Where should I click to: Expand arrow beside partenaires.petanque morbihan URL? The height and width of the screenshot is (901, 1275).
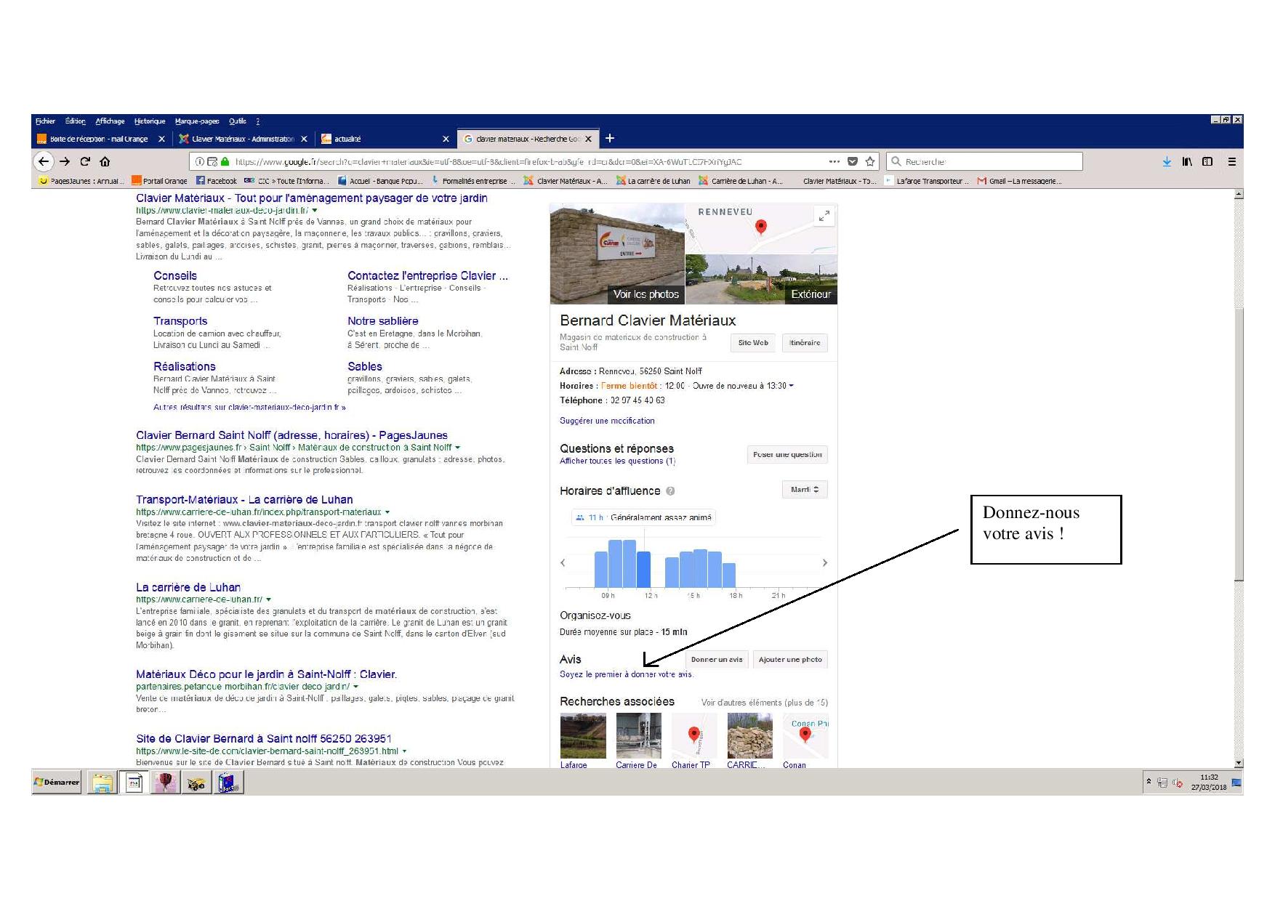[x=356, y=687]
